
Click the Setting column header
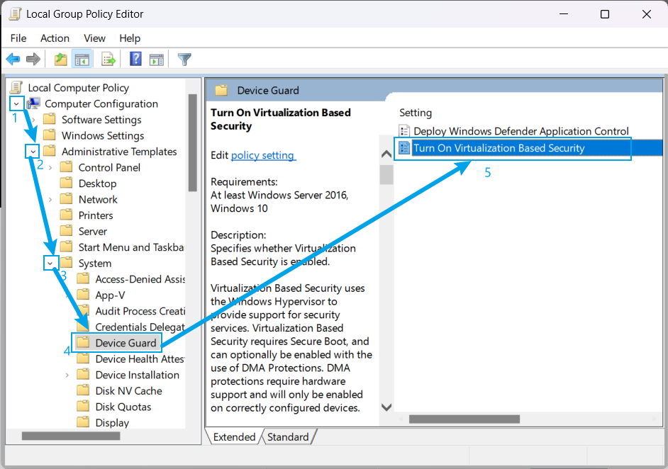pyautogui.click(x=416, y=113)
